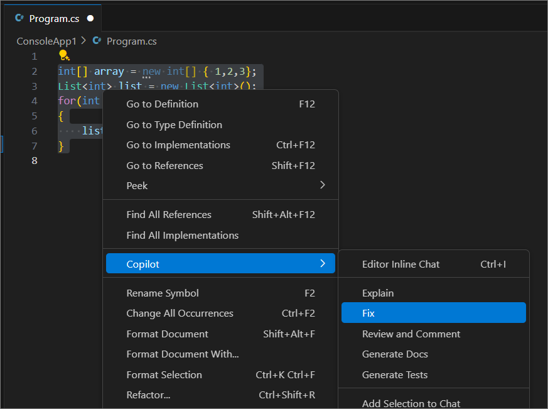Image resolution: width=548 pixels, height=409 pixels.
Task: Choose Format Selection
Action: 220,374
